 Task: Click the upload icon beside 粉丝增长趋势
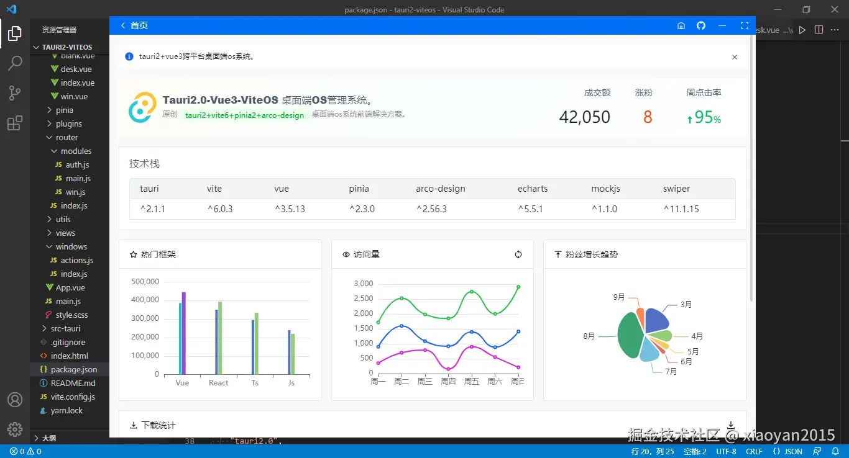click(x=558, y=254)
